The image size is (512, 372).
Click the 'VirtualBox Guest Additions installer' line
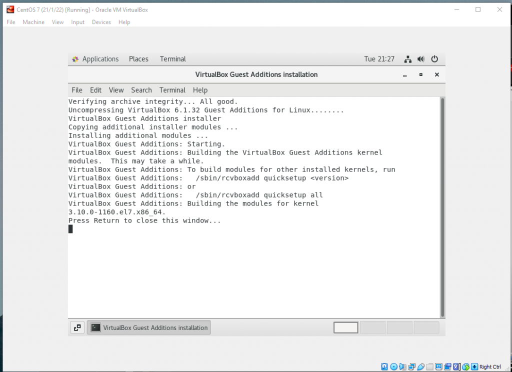click(x=144, y=118)
